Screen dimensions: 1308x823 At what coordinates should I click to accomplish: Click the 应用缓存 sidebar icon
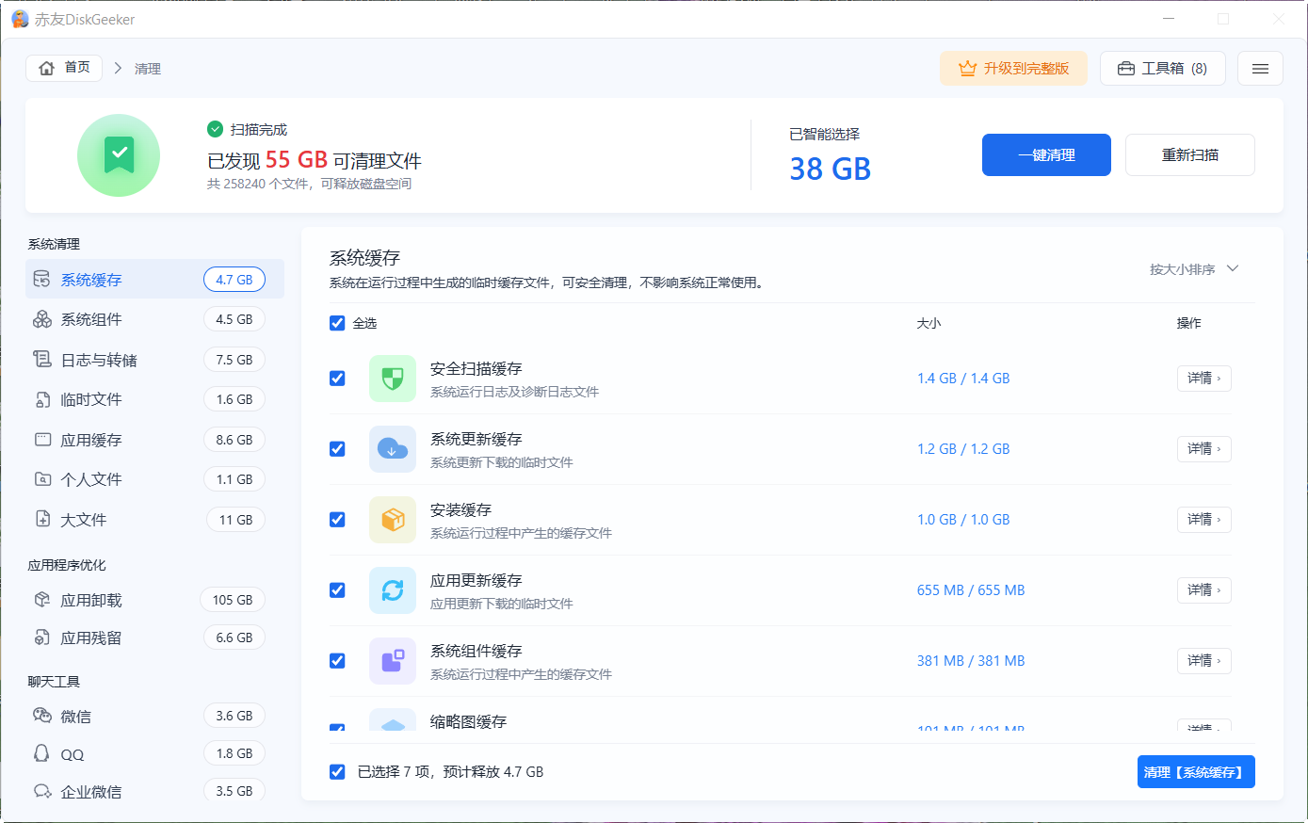pos(41,440)
